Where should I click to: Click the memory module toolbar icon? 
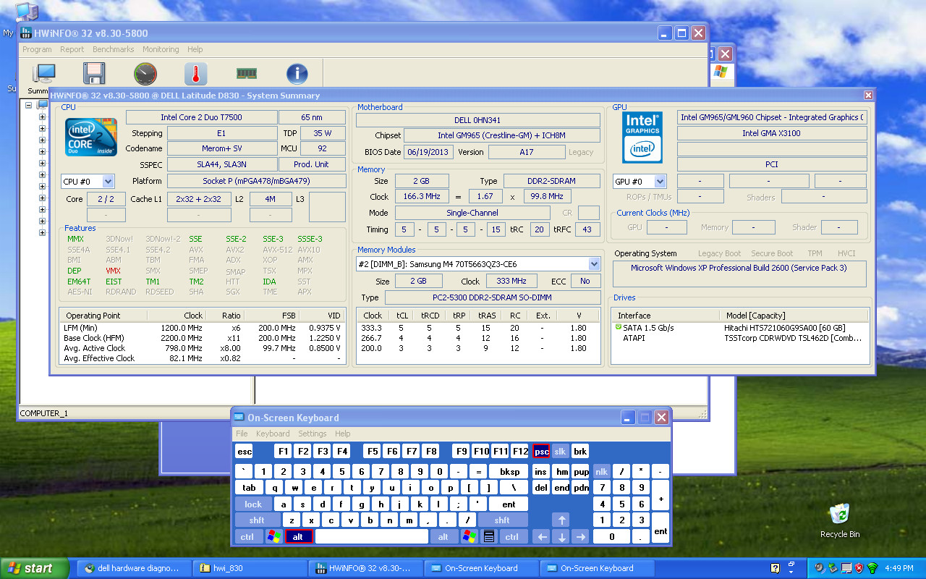(x=247, y=74)
